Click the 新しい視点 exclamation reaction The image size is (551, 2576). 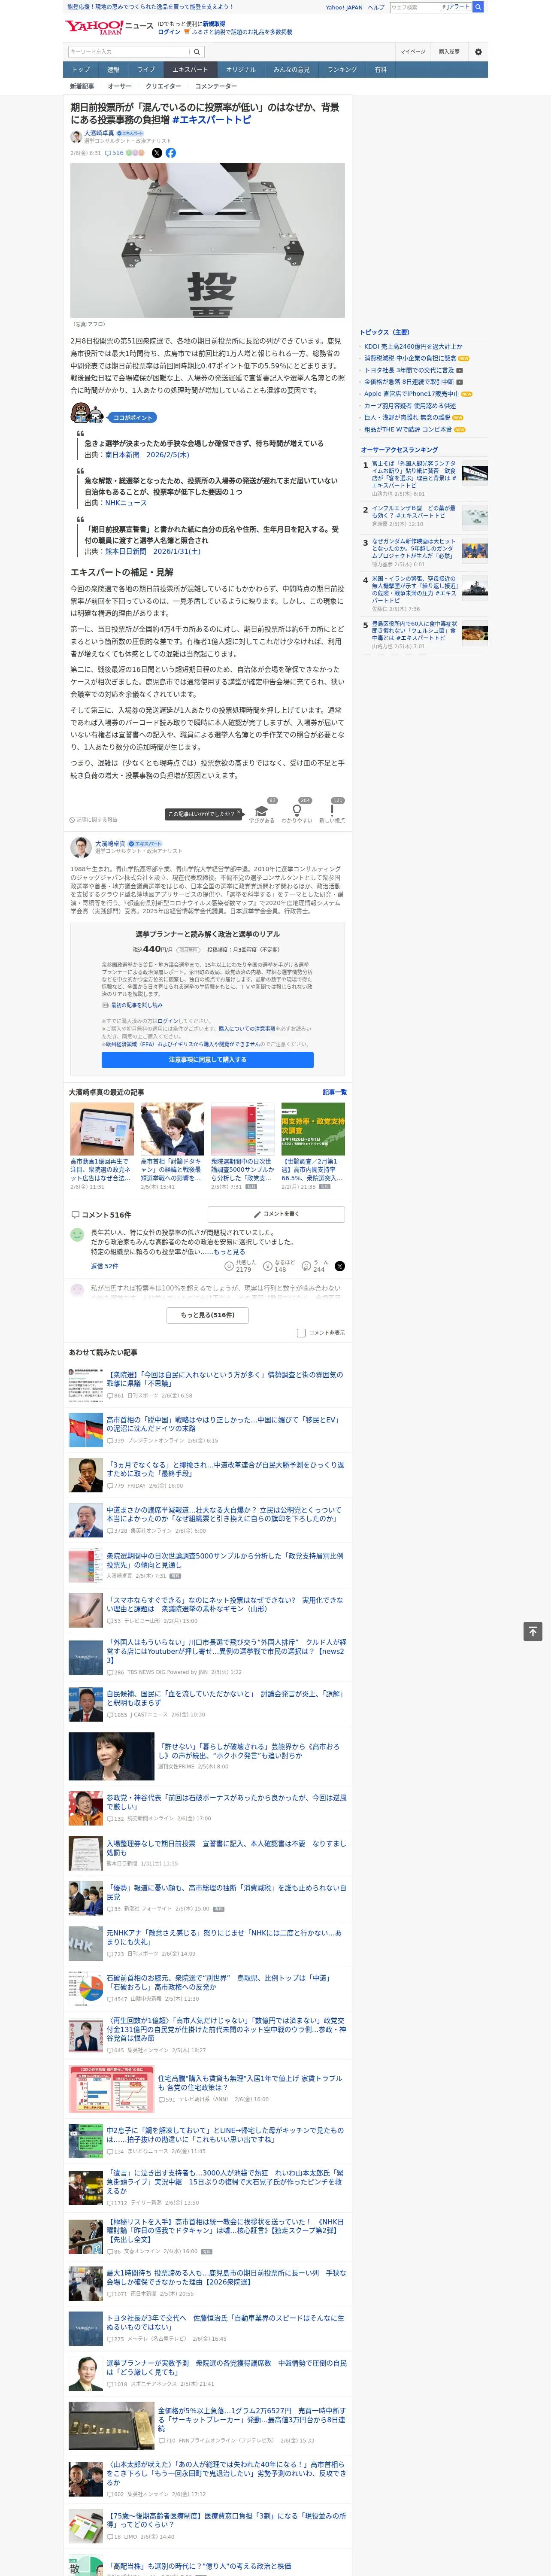(x=332, y=812)
